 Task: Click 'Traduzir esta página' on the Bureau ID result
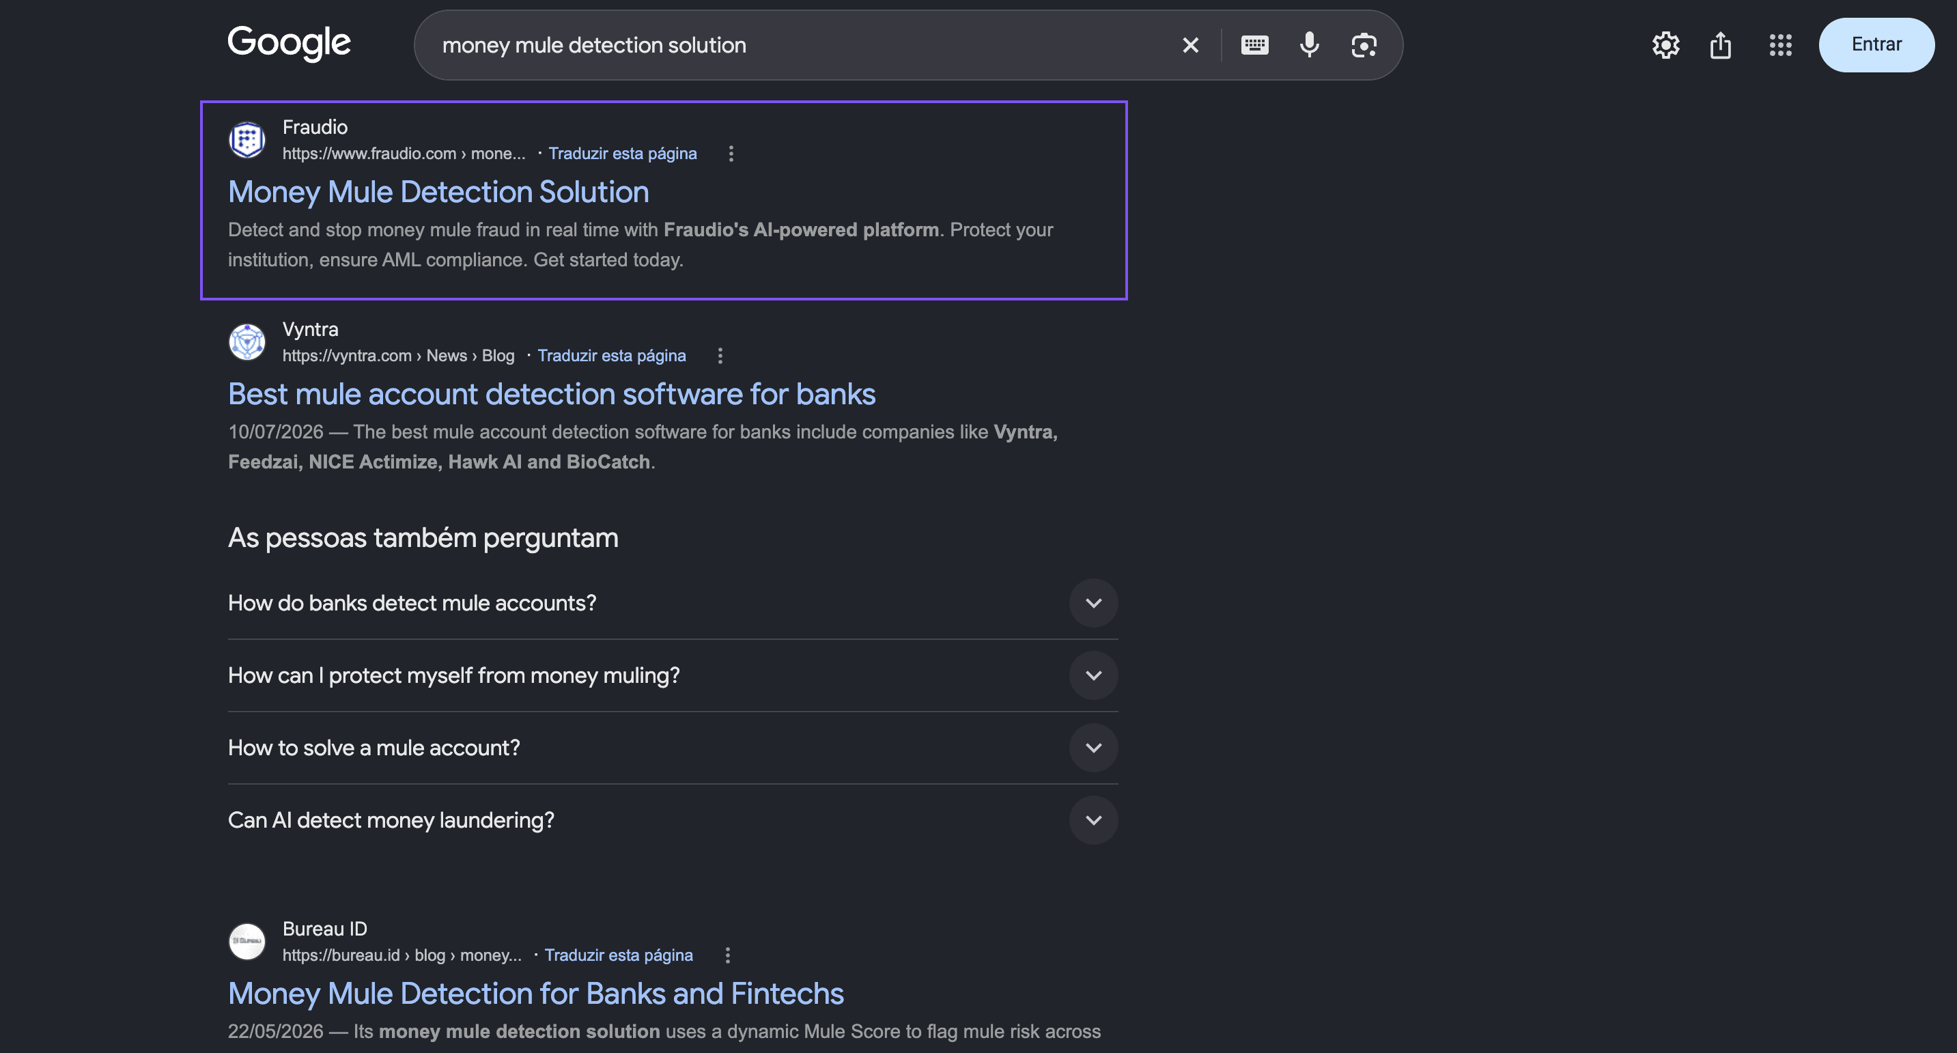(x=619, y=955)
